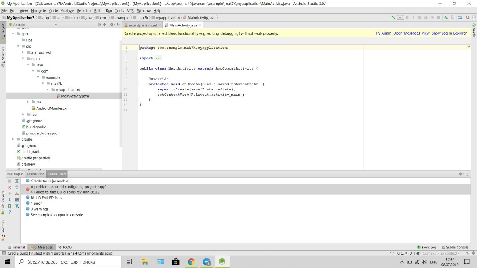Screen dimensions: 477x268
Task: Toggle the Messages preview panel icon
Action: pyautogui.click(x=17, y=200)
